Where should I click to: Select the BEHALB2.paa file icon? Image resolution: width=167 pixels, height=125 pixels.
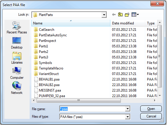(x=36, y=85)
